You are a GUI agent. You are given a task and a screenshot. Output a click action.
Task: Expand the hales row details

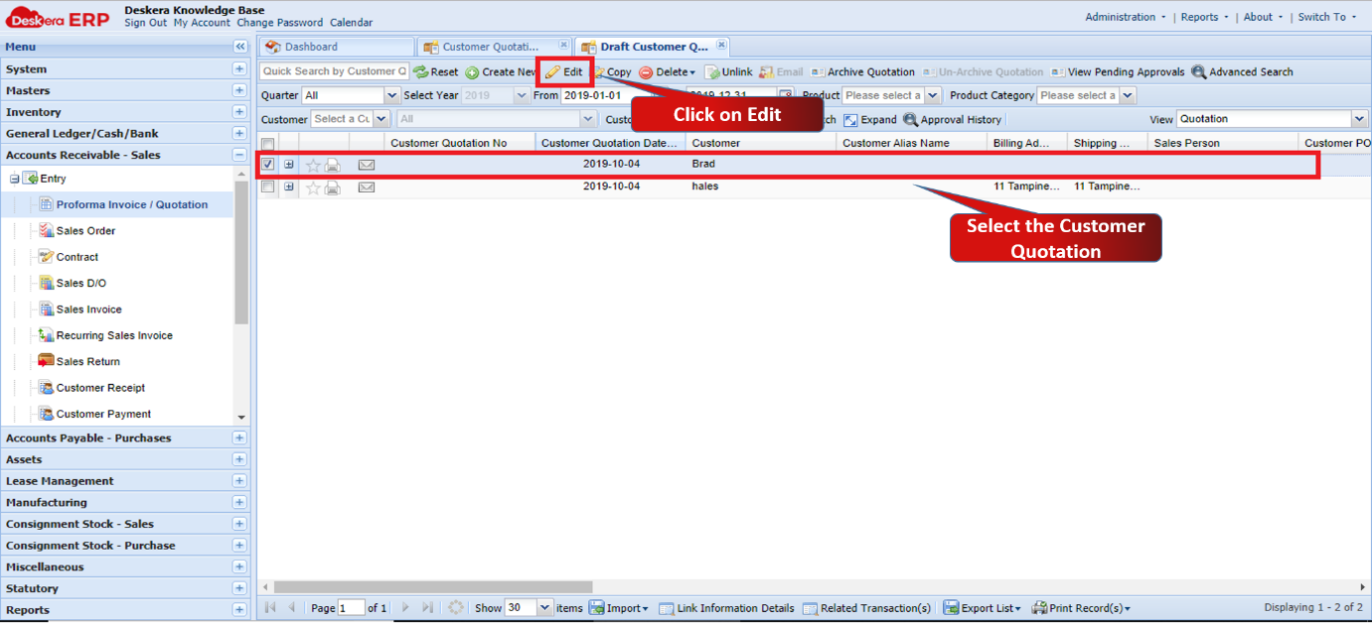289,187
